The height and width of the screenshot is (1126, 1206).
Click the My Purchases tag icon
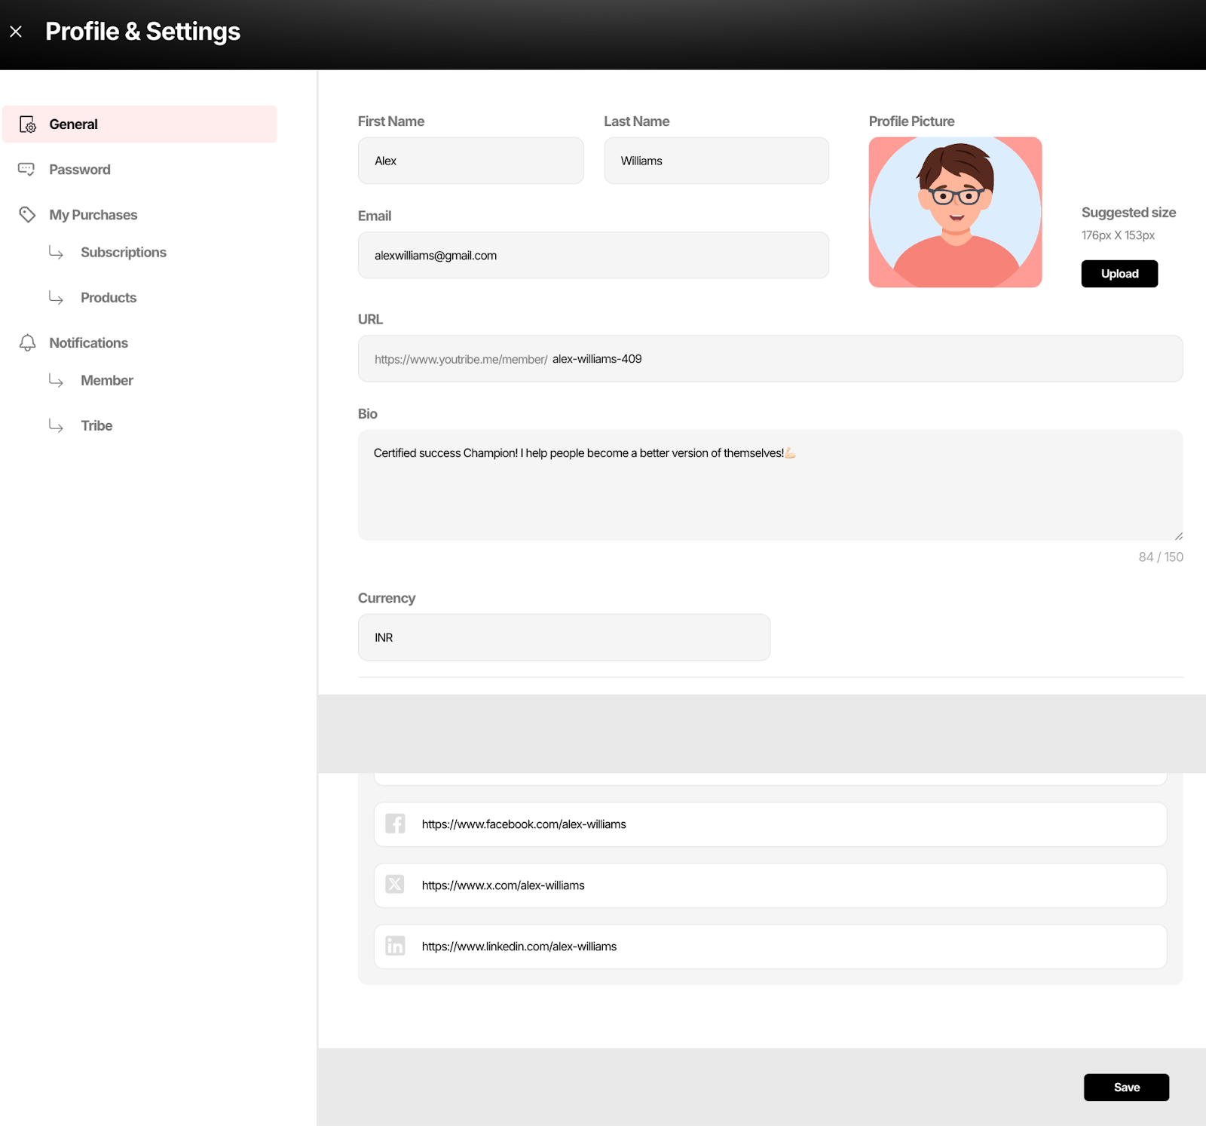coord(27,215)
